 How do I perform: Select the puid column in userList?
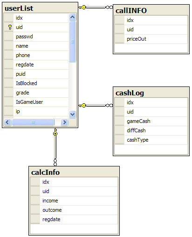(x=36, y=74)
